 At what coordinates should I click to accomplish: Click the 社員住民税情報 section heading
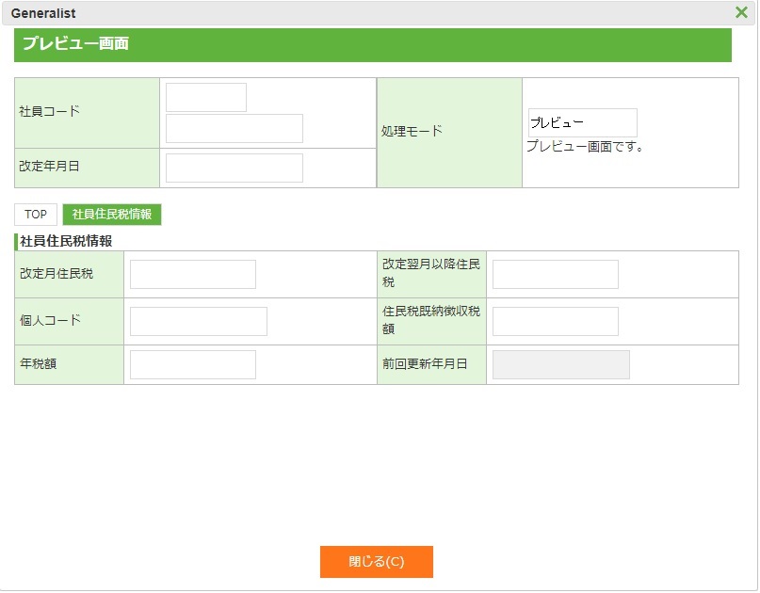(x=66, y=241)
